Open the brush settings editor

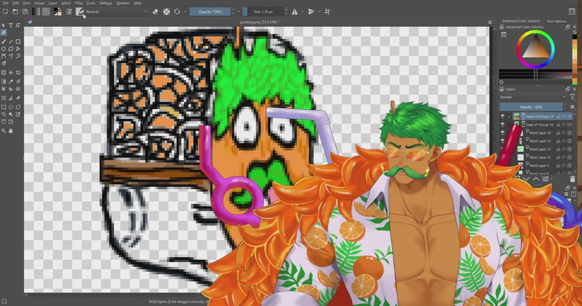tap(69, 12)
